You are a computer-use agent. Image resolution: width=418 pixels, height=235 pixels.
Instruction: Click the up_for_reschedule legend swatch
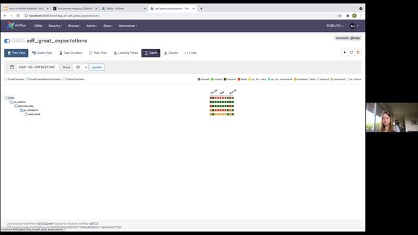pyautogui.click(x=269, y=79)
